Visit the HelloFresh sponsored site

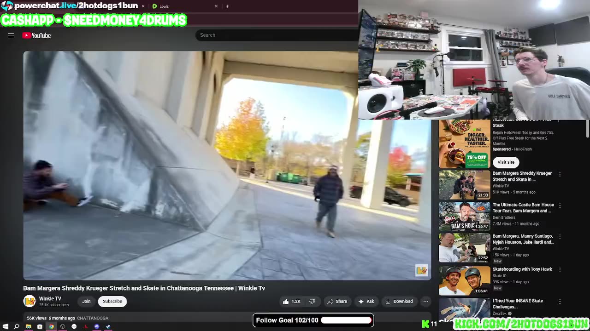tap(506, 162)
